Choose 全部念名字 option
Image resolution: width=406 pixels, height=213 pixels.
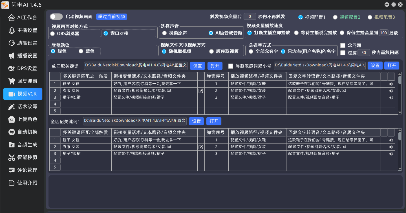coord(251,51)
